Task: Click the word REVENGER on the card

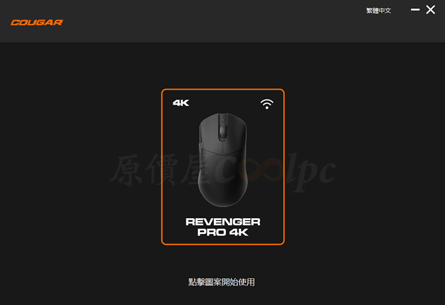Action: click(223, 222)
